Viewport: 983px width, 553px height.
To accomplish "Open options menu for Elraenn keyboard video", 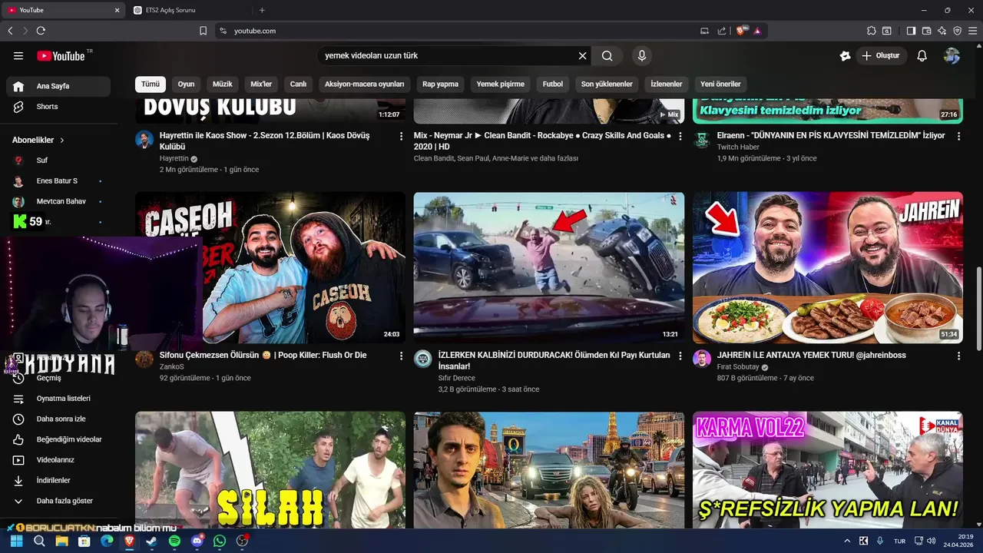I will (958, 136).
